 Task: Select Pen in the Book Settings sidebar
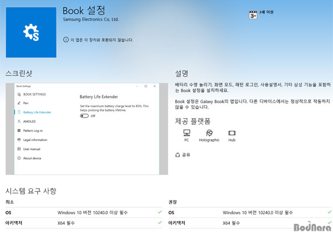coord(26,103)
